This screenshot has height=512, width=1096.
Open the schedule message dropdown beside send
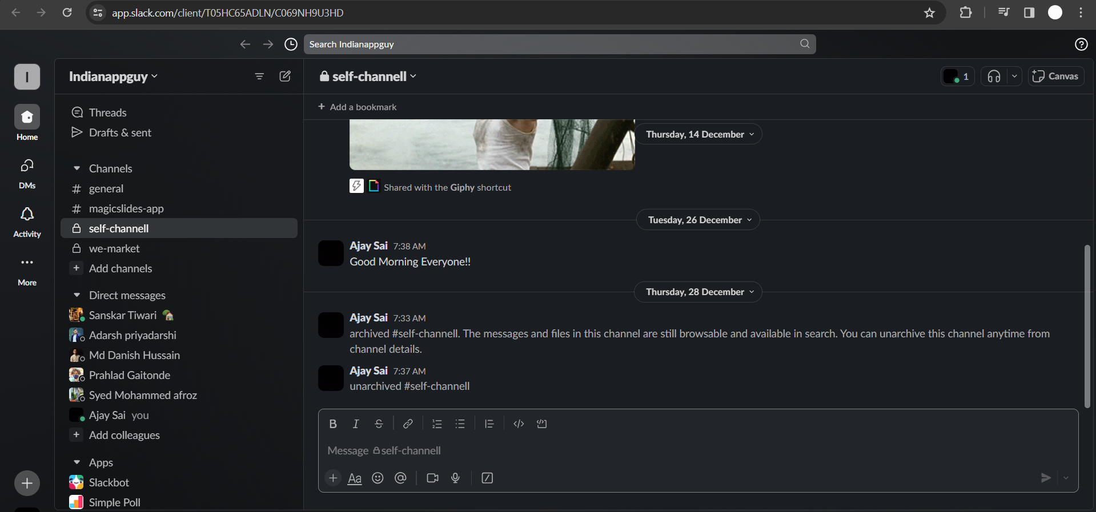[x=1066, y=478]
